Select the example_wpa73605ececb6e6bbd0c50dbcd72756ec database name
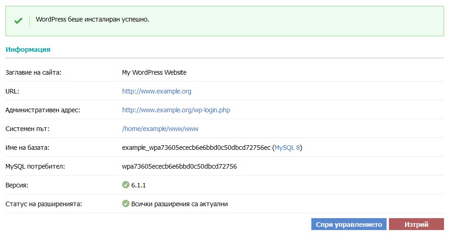Screen dimensions: 450x236 tap(197, 148)
